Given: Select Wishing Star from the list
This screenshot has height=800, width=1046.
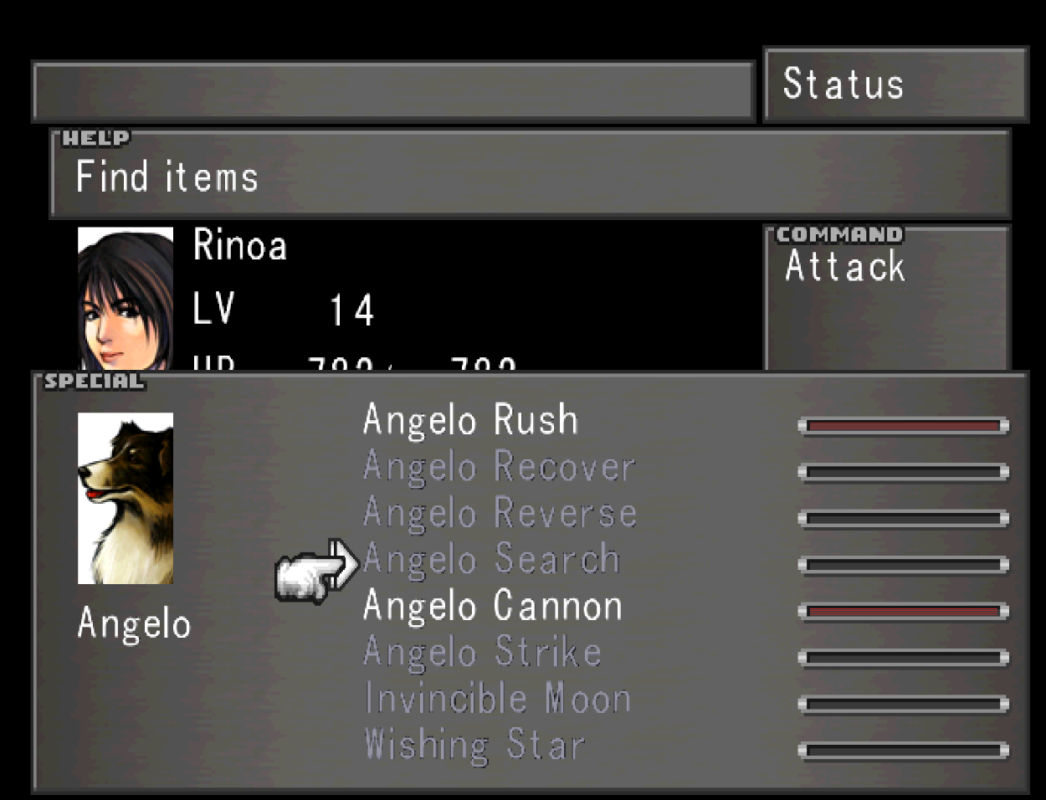Looking at the screenshot, I should (474, 745).
